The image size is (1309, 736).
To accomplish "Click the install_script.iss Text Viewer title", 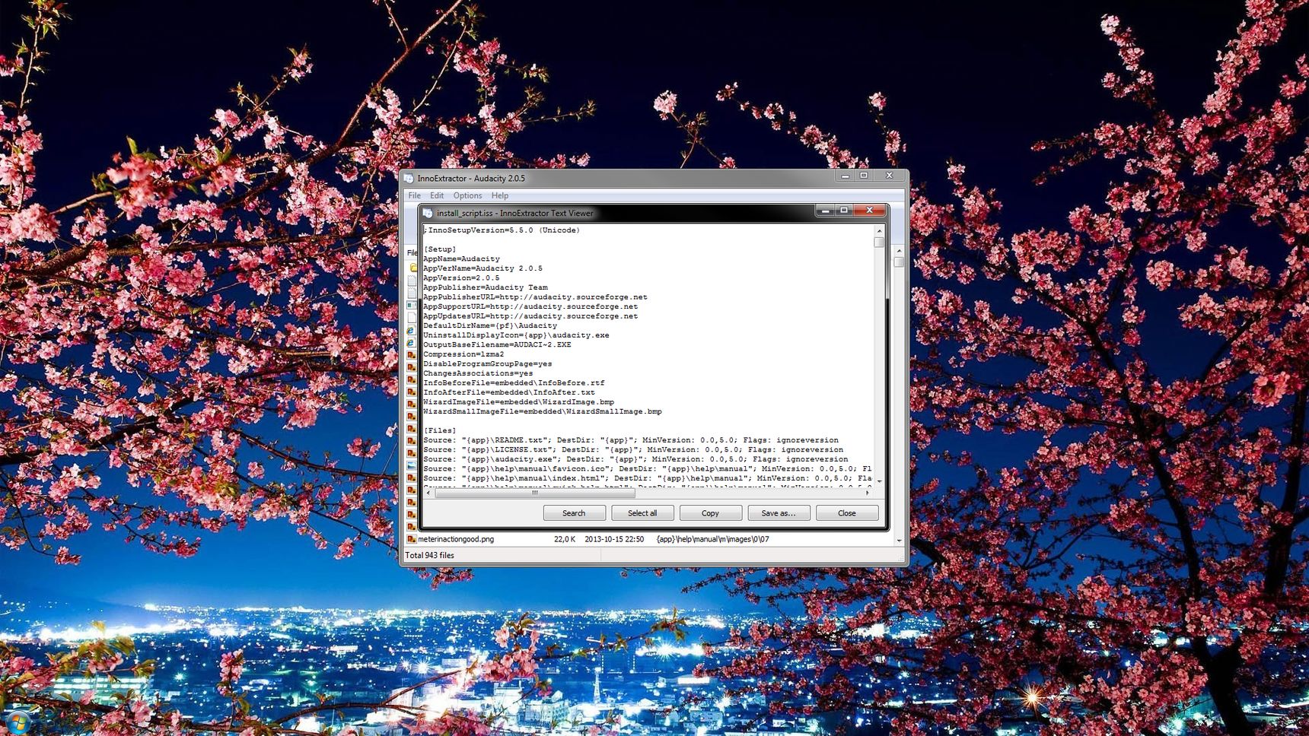I will (514, 214).
